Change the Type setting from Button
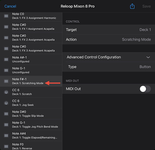155x150 pixels. coord(109,67)
